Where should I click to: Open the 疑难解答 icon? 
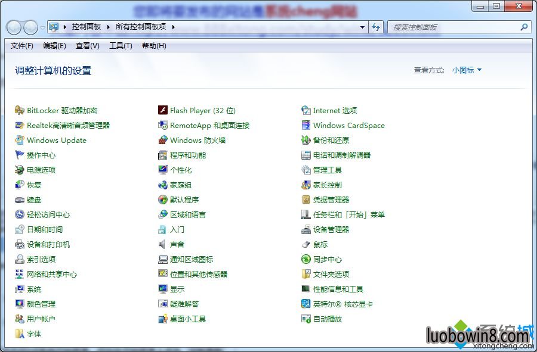[x=163, y=304]
